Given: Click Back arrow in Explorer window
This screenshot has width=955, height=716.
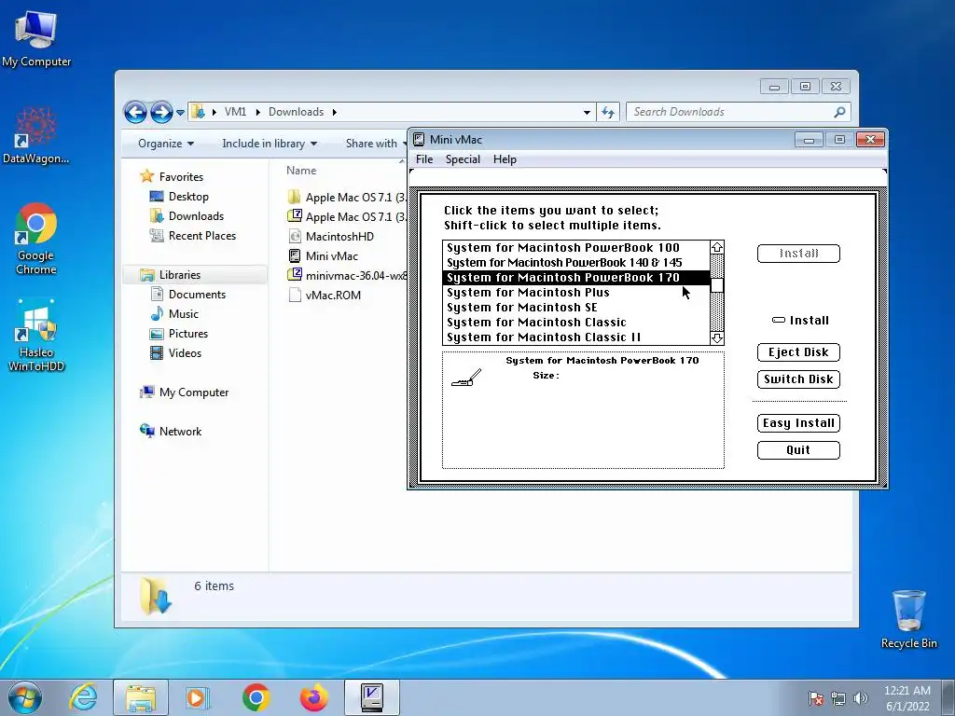Looking at the screenshot, I should coord(135,112).
